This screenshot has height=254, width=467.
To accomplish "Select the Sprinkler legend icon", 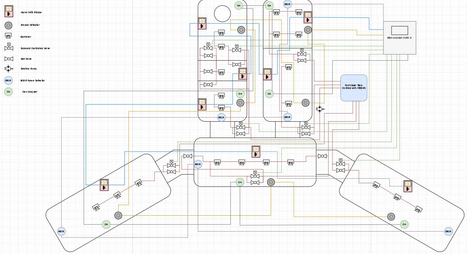I will [8, 36].
